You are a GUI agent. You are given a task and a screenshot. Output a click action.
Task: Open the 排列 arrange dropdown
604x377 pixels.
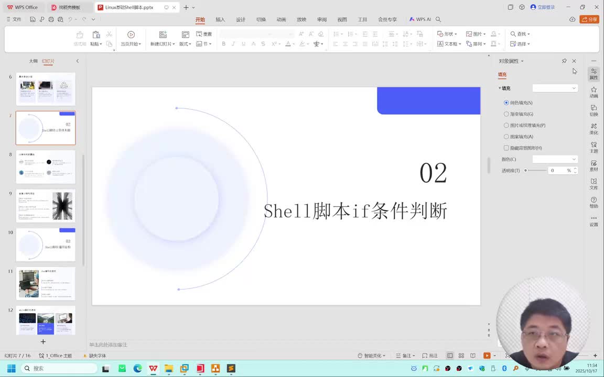click(476, 44)
